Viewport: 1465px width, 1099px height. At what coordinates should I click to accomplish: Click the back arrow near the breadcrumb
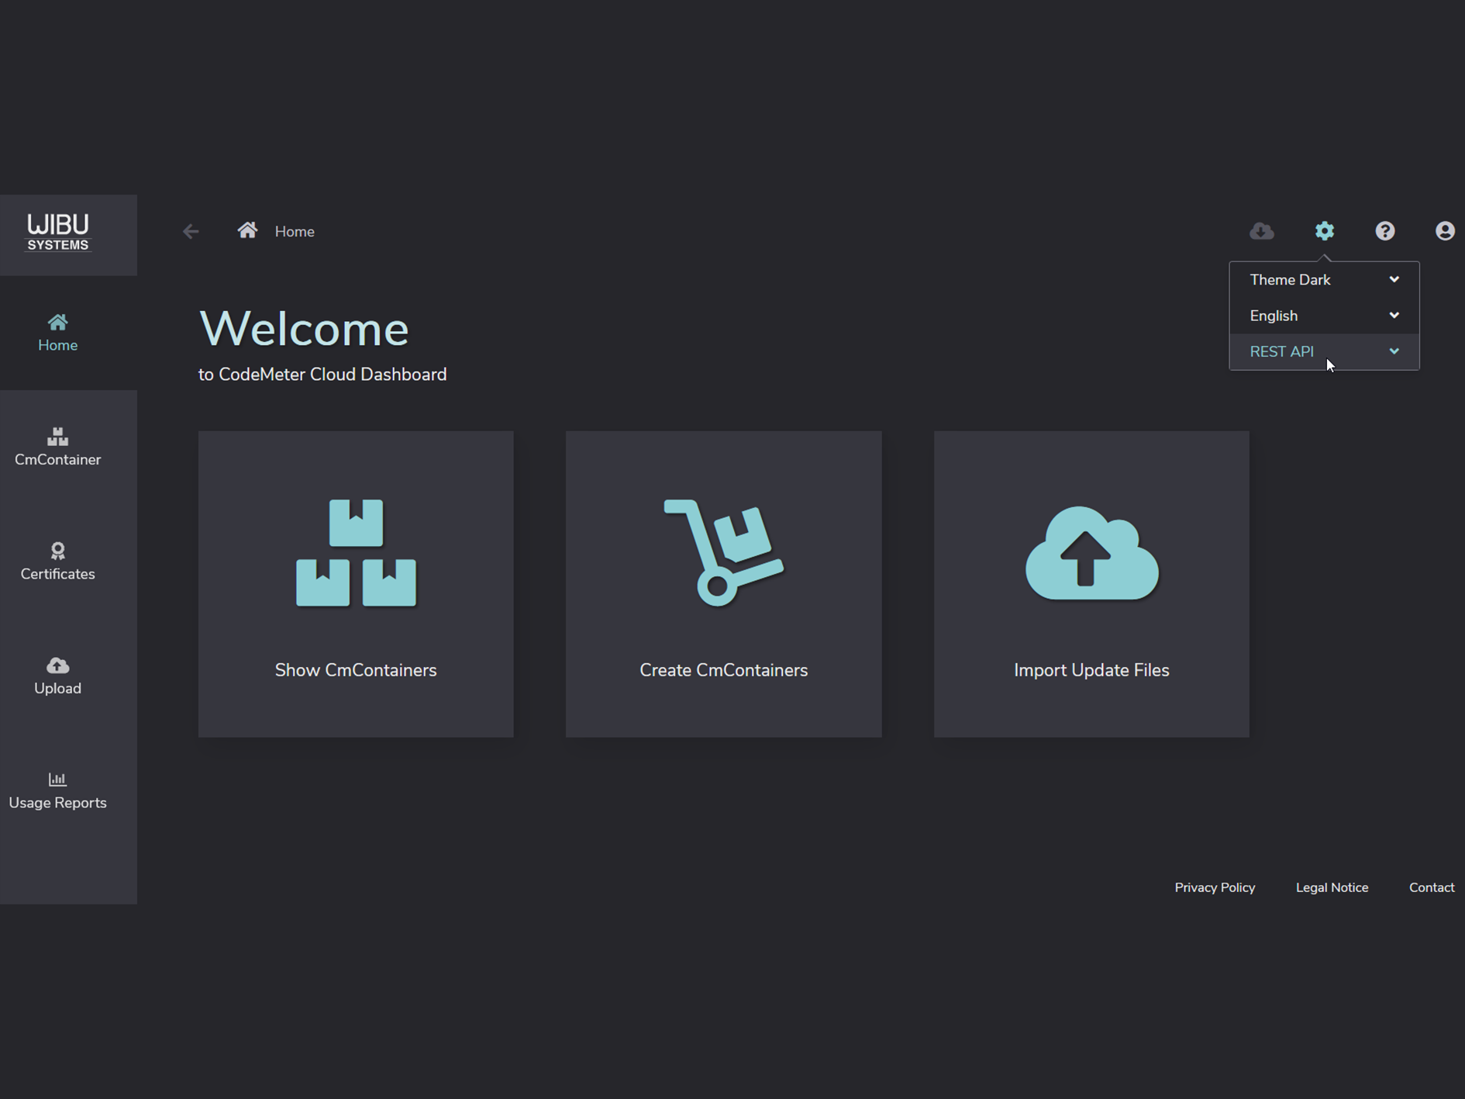pyautogui.click(x=190, y=230)
